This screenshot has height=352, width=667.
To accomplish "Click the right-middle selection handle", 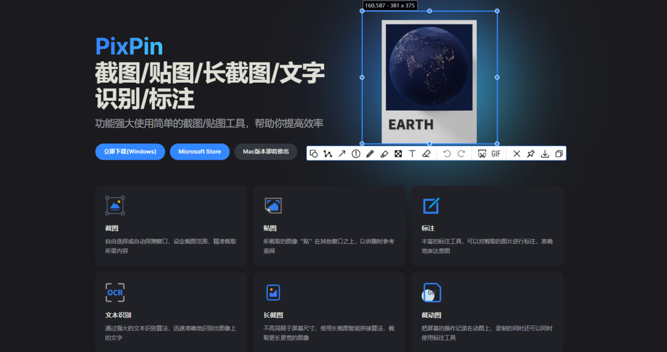I will pos(497,77).
